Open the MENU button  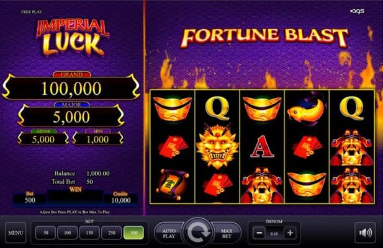[16, 232]
